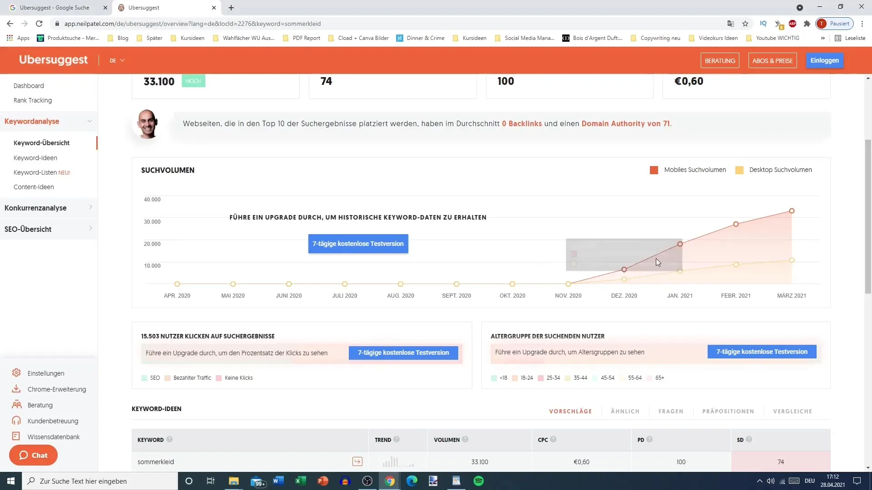This screenshot has height=490, width=872.
Task: Open Keyword-Ideen in the sidebar
Action: pyautogui.click(x=35, y=157)
